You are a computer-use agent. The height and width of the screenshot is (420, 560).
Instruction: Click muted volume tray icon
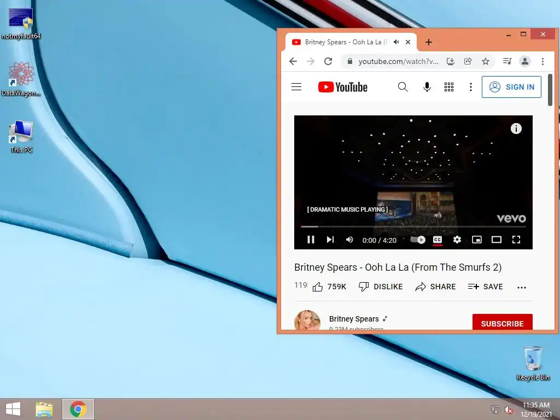[509, 409]
